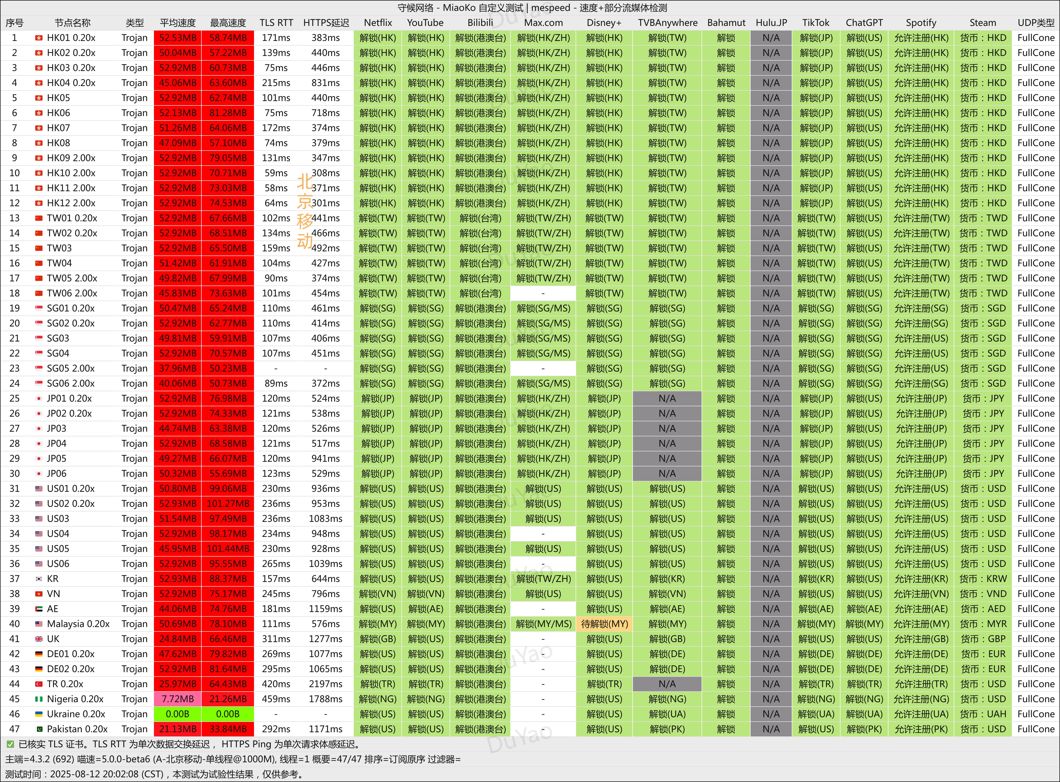Click the Singapore flag next to SG01 0.20x
Image resolution: width=1060 pixels, height=782 pixels.
(39, 308)
